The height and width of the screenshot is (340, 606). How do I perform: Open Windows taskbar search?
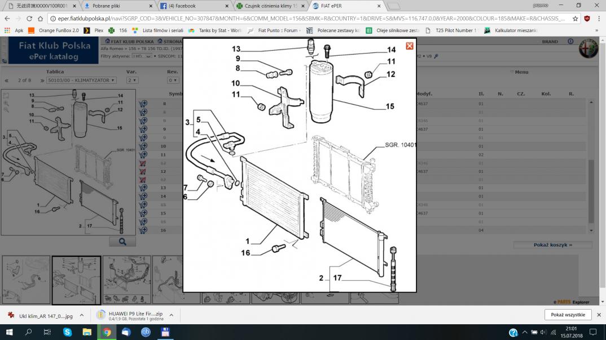(x=28, y=332)
